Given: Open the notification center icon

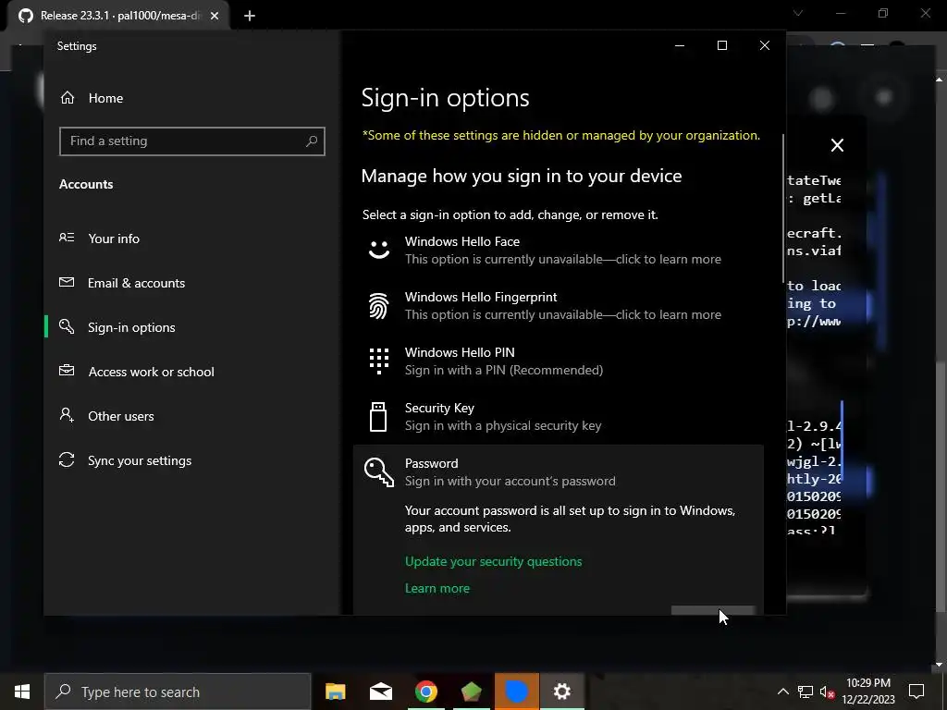Looking at the screenshot, I should click(x=916, y=692).
